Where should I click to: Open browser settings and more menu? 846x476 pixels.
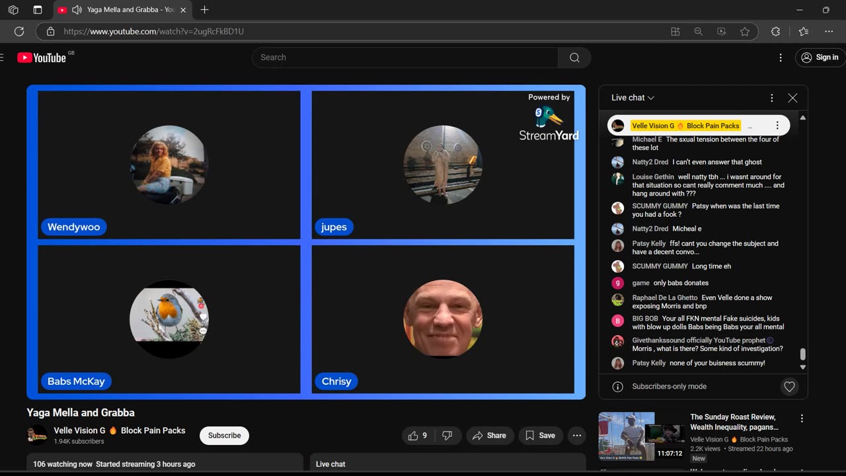coord(829,31)
